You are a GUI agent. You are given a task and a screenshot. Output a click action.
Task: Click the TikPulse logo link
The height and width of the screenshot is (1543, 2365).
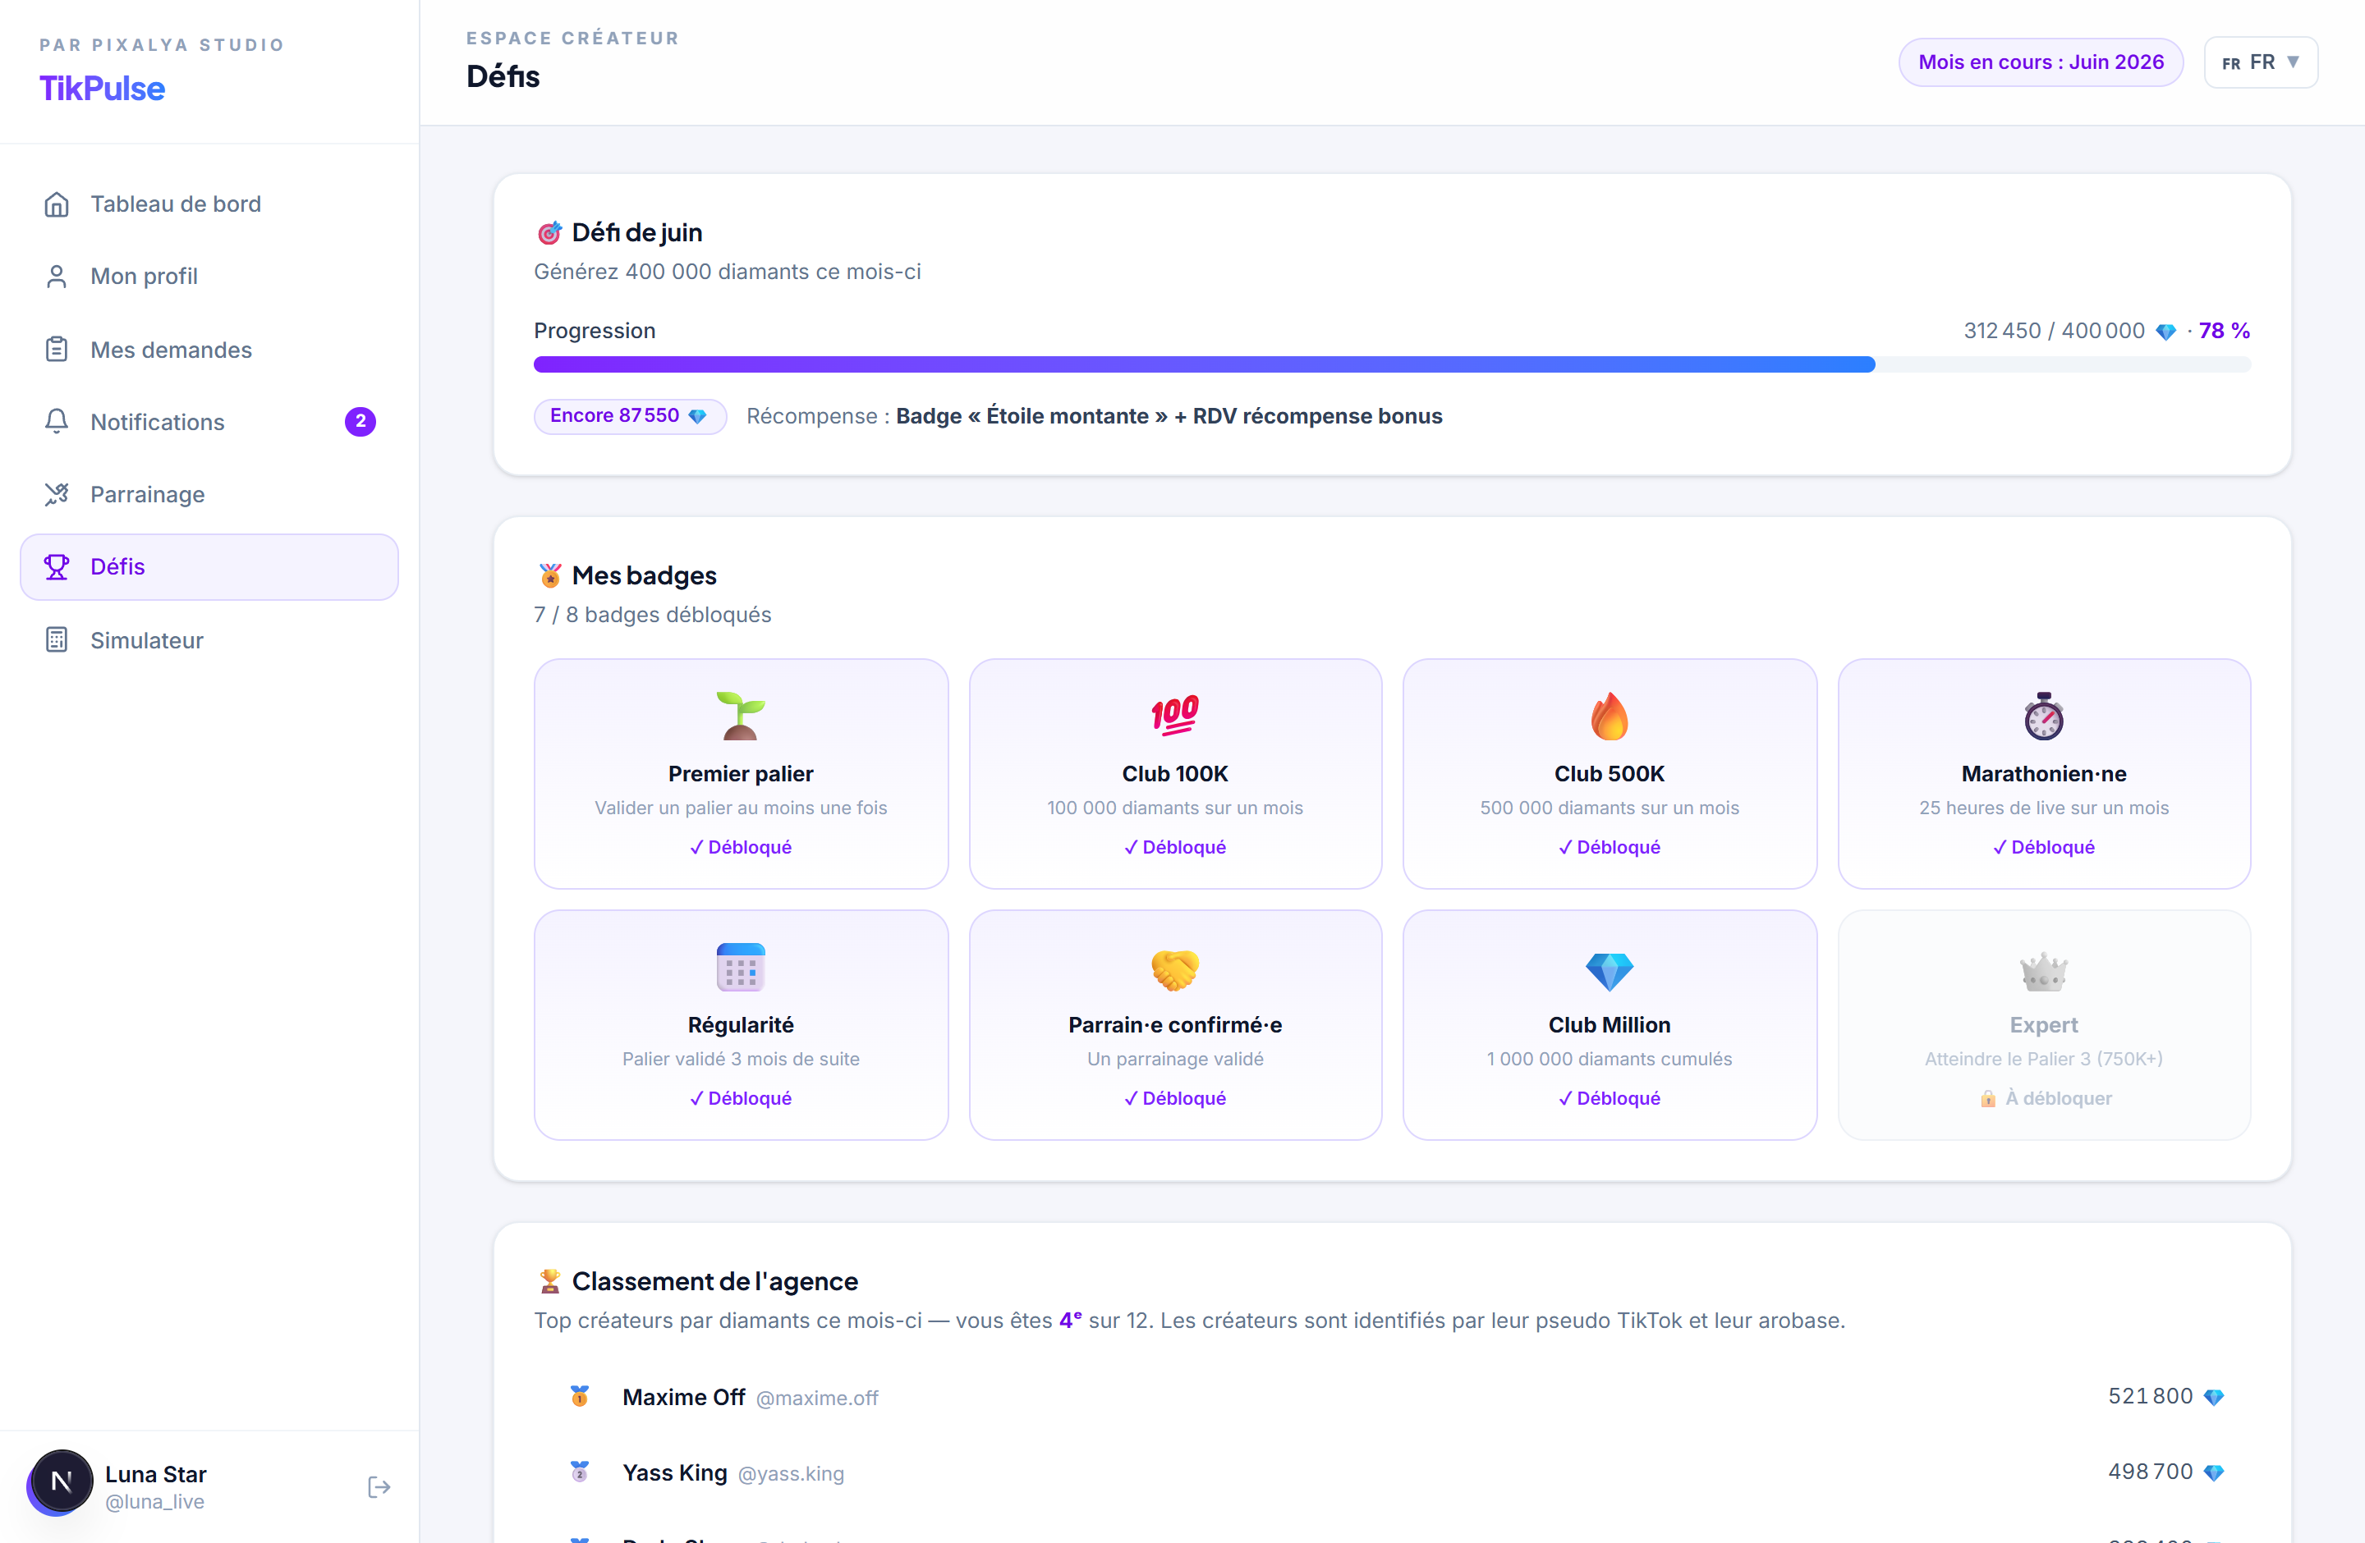103,89
